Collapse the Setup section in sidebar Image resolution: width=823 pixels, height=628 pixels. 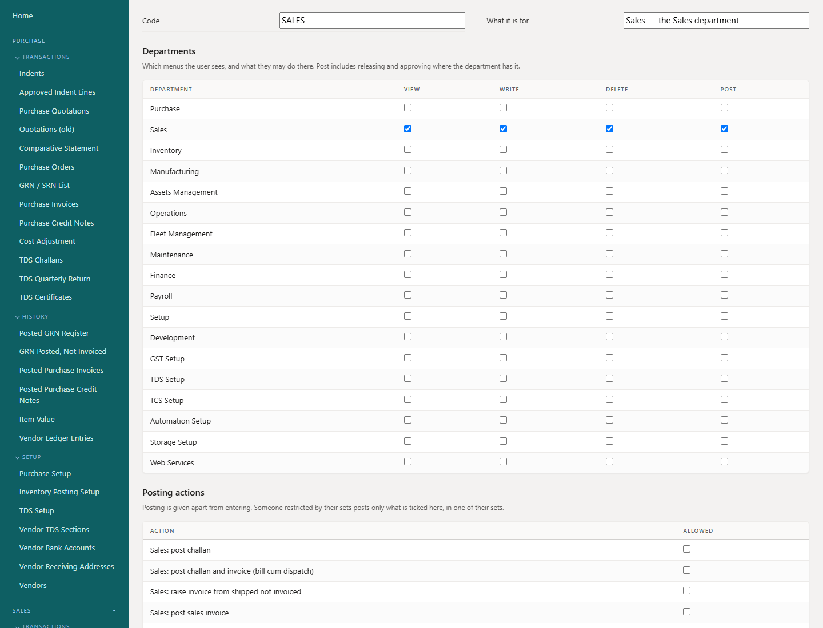point(28,457)
